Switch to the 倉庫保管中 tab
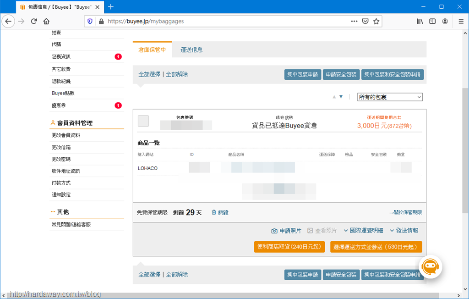This screenshot has height=299, width=469. (x=152, y=50)
